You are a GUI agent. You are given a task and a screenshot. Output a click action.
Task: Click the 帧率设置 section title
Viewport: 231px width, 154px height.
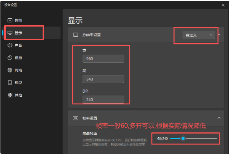click(x=89, y=118)
